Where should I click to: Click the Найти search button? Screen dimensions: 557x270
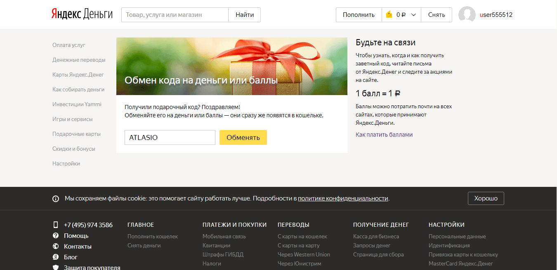[x=245, y=15]
